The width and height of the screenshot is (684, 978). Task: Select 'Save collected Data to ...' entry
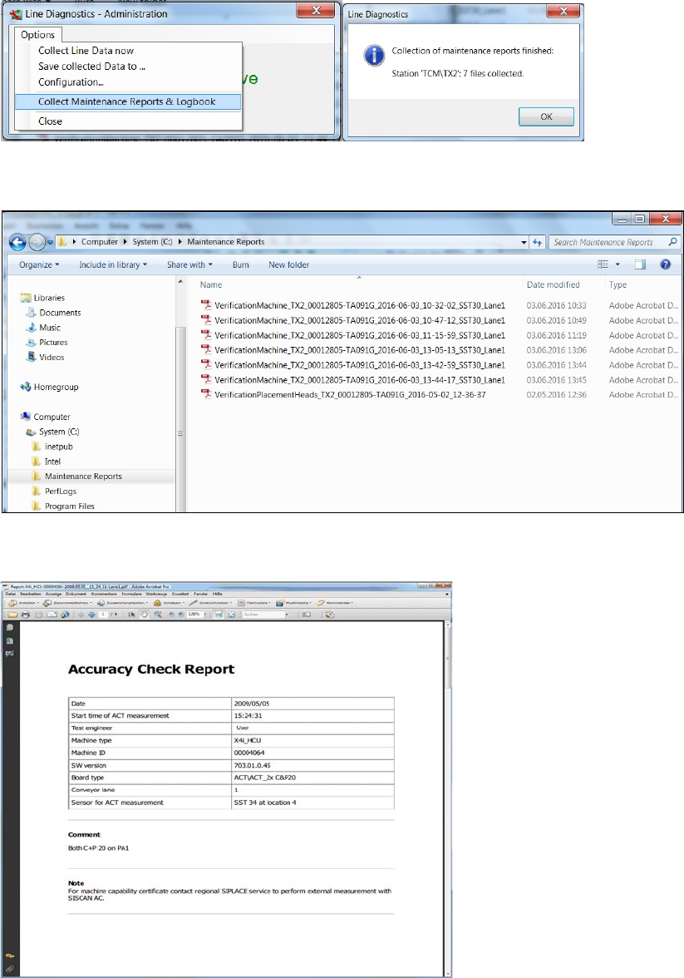(91, 67)
